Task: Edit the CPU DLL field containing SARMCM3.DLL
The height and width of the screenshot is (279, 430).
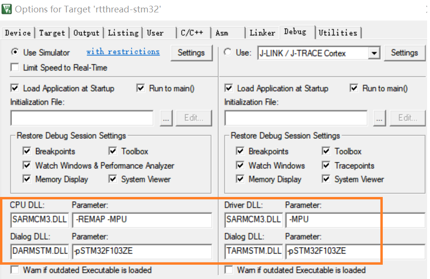Action: [39, 220]
